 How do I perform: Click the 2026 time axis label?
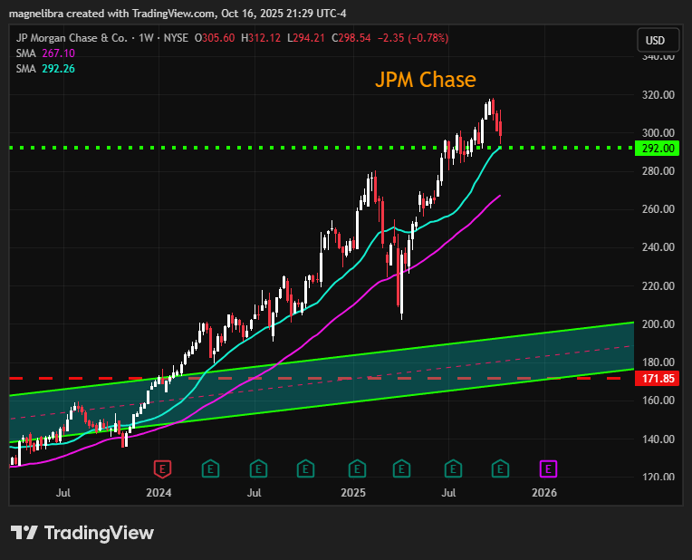point(544,493)
